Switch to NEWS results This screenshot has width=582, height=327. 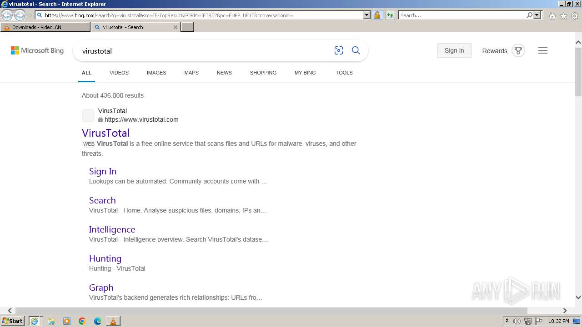tap(224, 73)
